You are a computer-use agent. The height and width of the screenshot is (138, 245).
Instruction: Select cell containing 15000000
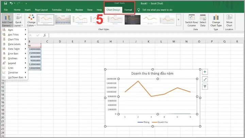(35, 53)
